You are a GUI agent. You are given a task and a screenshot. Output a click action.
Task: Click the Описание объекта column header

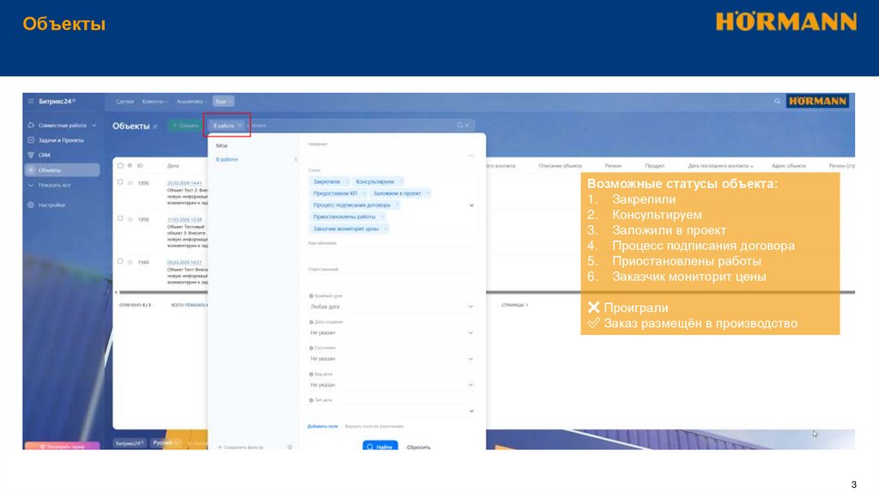point(560,166)
